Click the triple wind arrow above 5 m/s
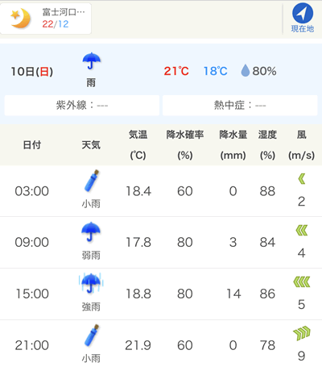This screenshot has width=322, height=371. point(302,281)
